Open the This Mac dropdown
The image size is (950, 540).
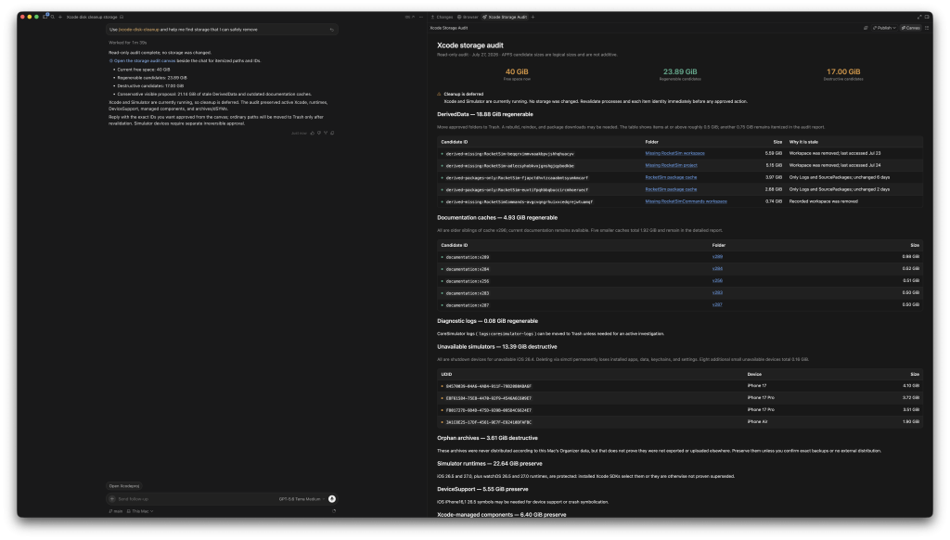[x=140, y=511]
